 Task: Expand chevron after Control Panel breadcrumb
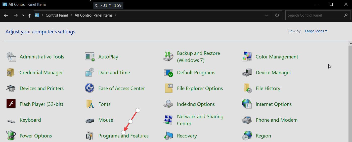pyautogui.click(x=71, y=15)
